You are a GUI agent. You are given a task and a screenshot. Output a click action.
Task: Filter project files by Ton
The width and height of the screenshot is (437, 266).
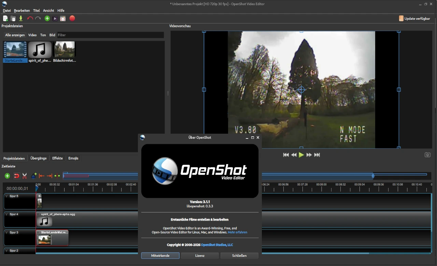point(43,35)
